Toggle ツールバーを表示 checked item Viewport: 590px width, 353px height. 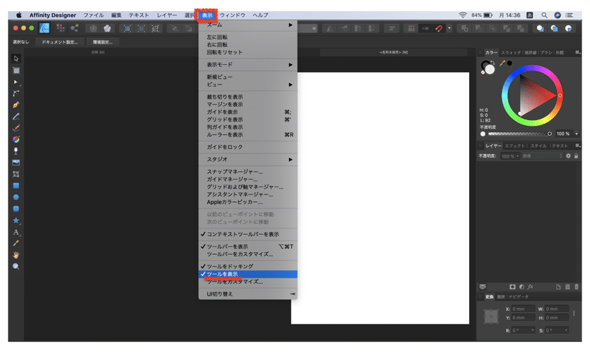pos(248,247)
